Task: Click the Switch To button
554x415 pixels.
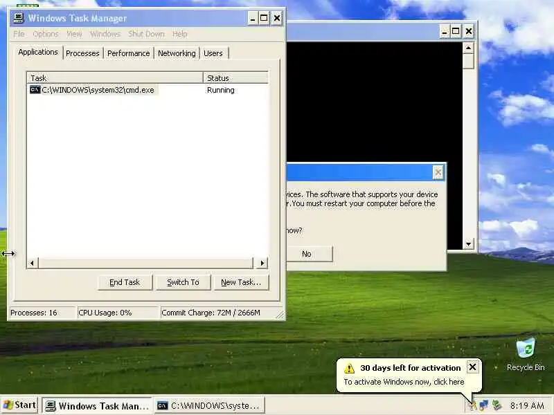Action: (183, 282)
